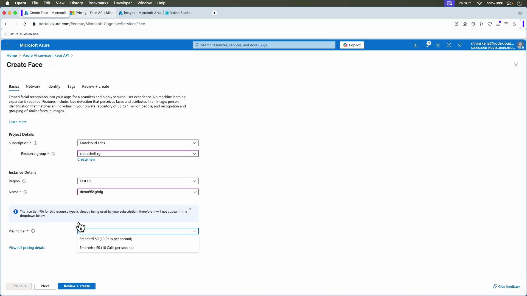
Task: Show the info tooltip for Region
Action: point(24,181)
